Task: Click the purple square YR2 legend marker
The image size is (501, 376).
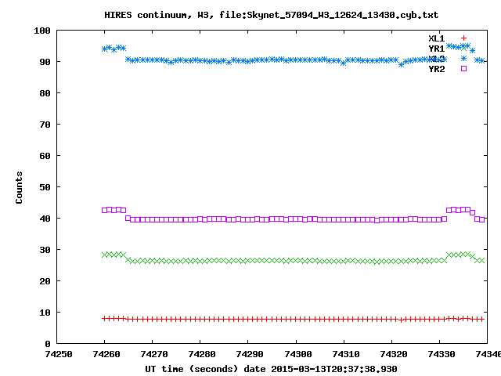Action: point(463,68)
